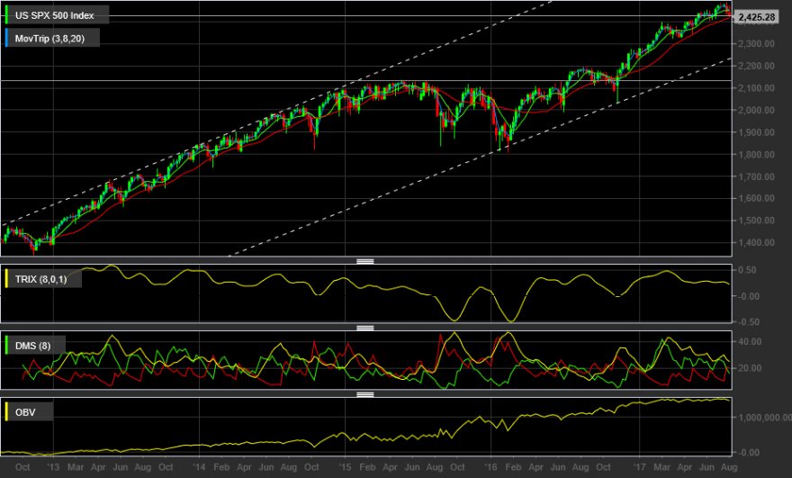Viewport: 792px width, 478px height.
Task: Click the DMS 20.00 scale label
Action: [x=750, y=368]
